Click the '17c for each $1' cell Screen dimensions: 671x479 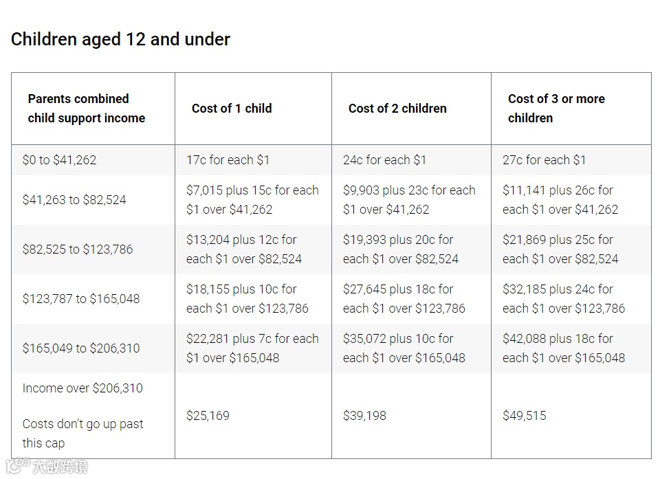tap(228, 160)
